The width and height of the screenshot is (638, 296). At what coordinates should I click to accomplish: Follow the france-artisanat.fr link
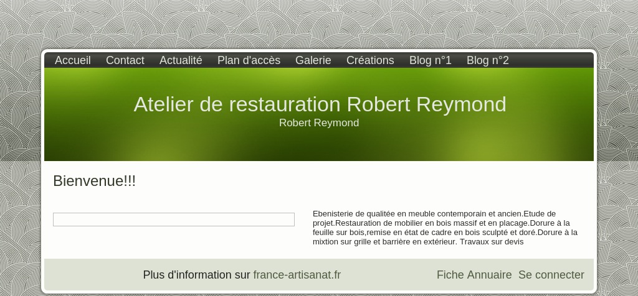[x=297, y=275]
